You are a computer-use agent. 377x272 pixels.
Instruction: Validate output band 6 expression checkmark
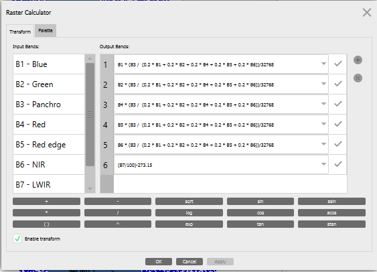point(337,164)
